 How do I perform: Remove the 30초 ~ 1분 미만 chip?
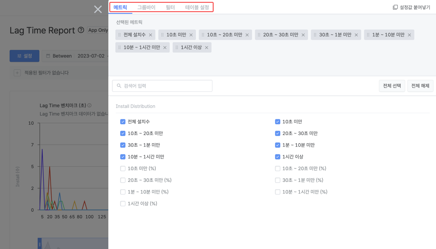[356, 35]
